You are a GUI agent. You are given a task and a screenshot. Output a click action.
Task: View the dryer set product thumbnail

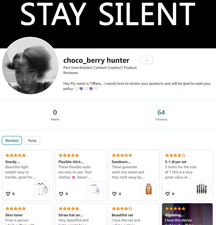pyautogui.click(x=202, y=189)
